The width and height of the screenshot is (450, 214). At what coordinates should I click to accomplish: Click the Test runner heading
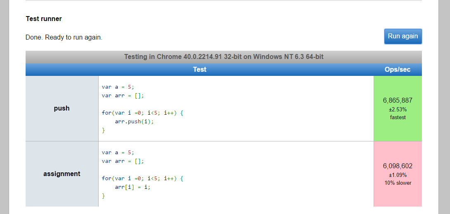tap(44, 19)
